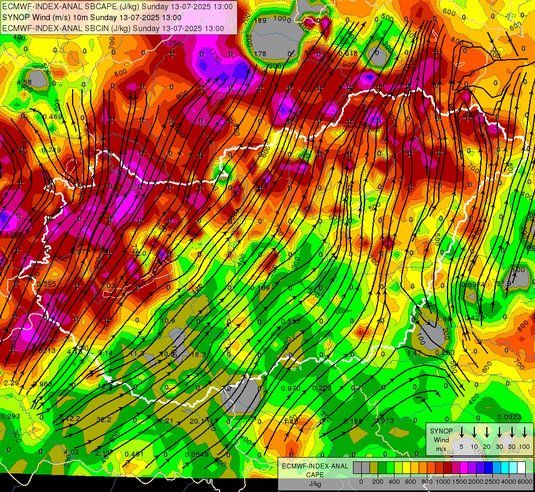Click the '0.203' value on the map
Screen dimensions: 535x492
coord(322,388)
